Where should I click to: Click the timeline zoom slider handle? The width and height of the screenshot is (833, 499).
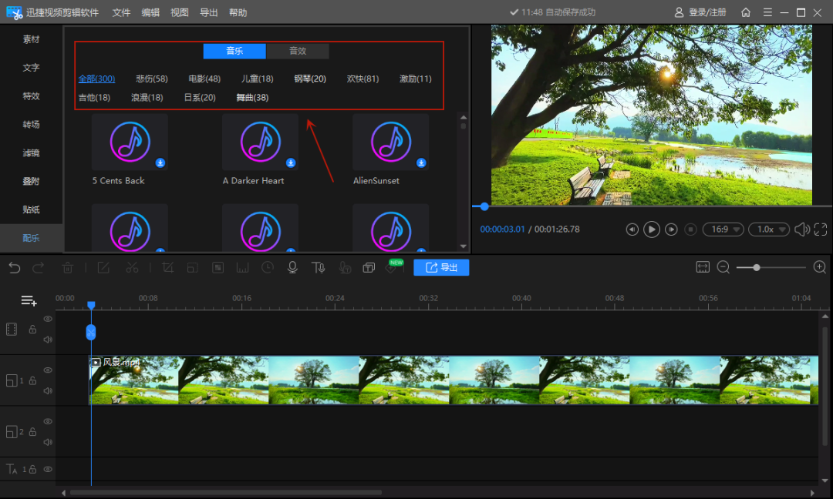(757, 267)
